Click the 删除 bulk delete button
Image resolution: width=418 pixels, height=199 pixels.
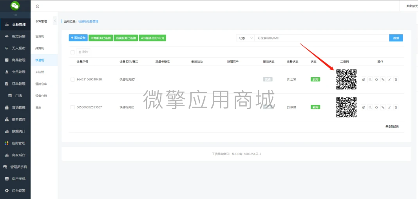pos(83,52)
